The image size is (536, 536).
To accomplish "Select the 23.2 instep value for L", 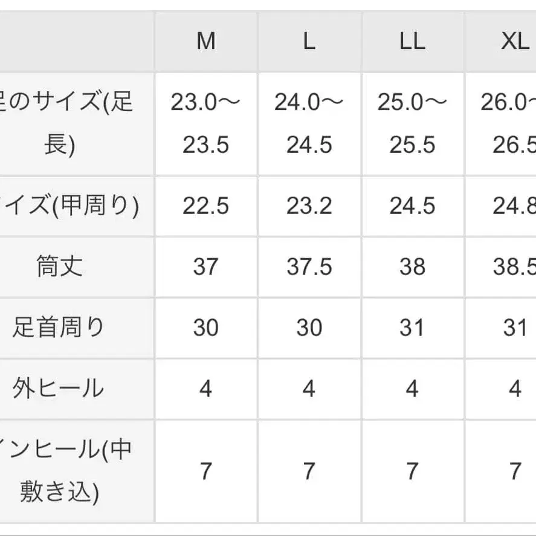I will (309, 206).
